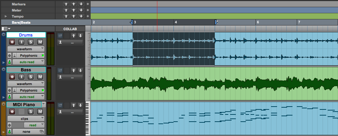This screenshot has width=338, height=136.
Task: Open the MIDI Piano read automation mode selector
Action: click(34, 125)
